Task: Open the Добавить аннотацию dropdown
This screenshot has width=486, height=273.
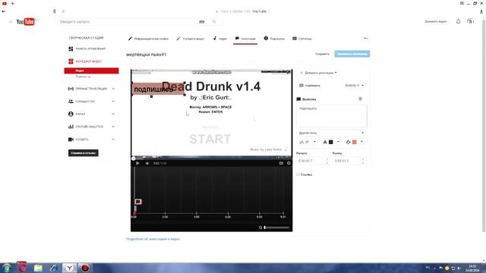Action: (318, 73)
